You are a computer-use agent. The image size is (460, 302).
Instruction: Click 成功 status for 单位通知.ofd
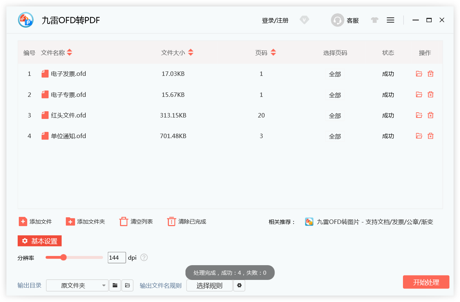(x=388, y=136)
